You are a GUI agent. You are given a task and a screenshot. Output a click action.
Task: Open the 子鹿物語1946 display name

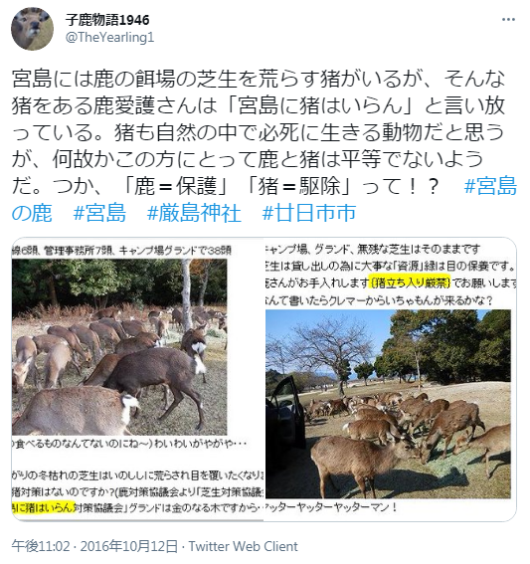click(107, 20)
